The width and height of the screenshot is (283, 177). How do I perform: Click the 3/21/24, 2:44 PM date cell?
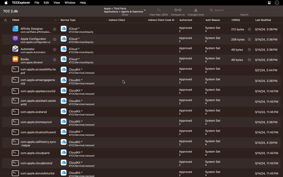click(x=266, y=70)
